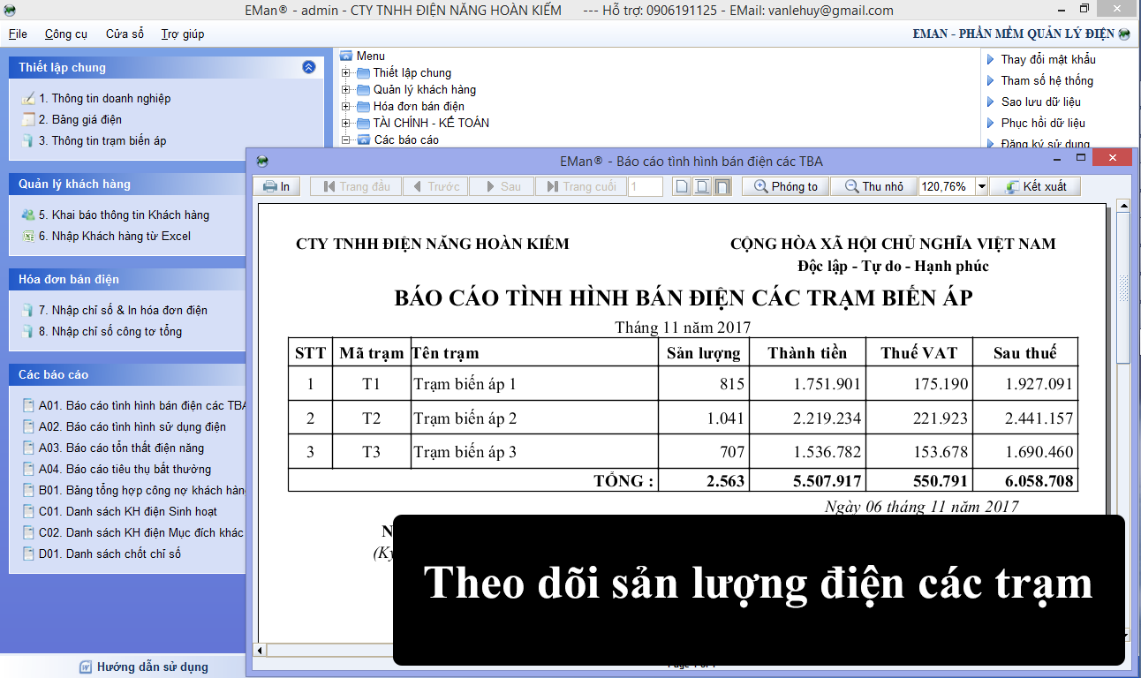The height and width of the screenshot is (678, 1141).
Task: Click Word icon beside Hướng dẫn sử dụng
Action: coord(86,667)
